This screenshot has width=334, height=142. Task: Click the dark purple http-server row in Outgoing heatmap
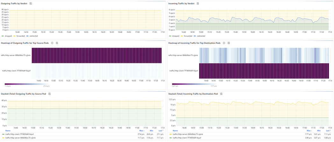click(97, 55)
